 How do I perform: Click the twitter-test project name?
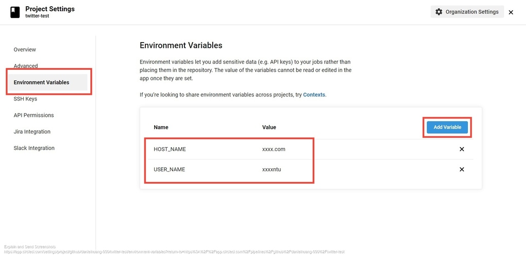pyautogui.click(x=37, y=16)
